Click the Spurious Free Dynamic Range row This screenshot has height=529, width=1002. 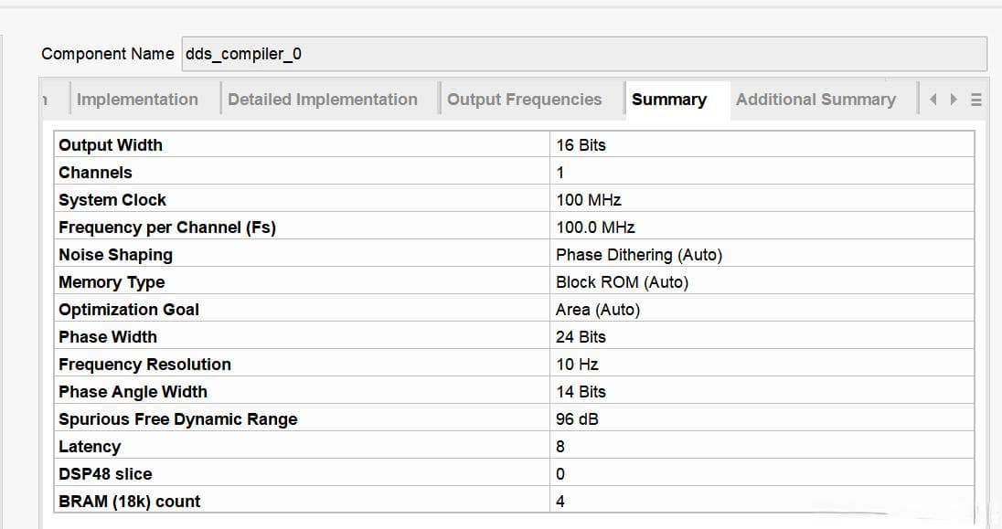[x=515, y=419]
